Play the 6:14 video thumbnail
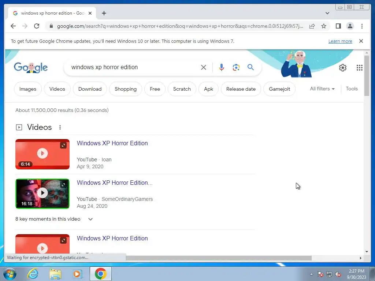375x281 pixels. tap(42, 153)
